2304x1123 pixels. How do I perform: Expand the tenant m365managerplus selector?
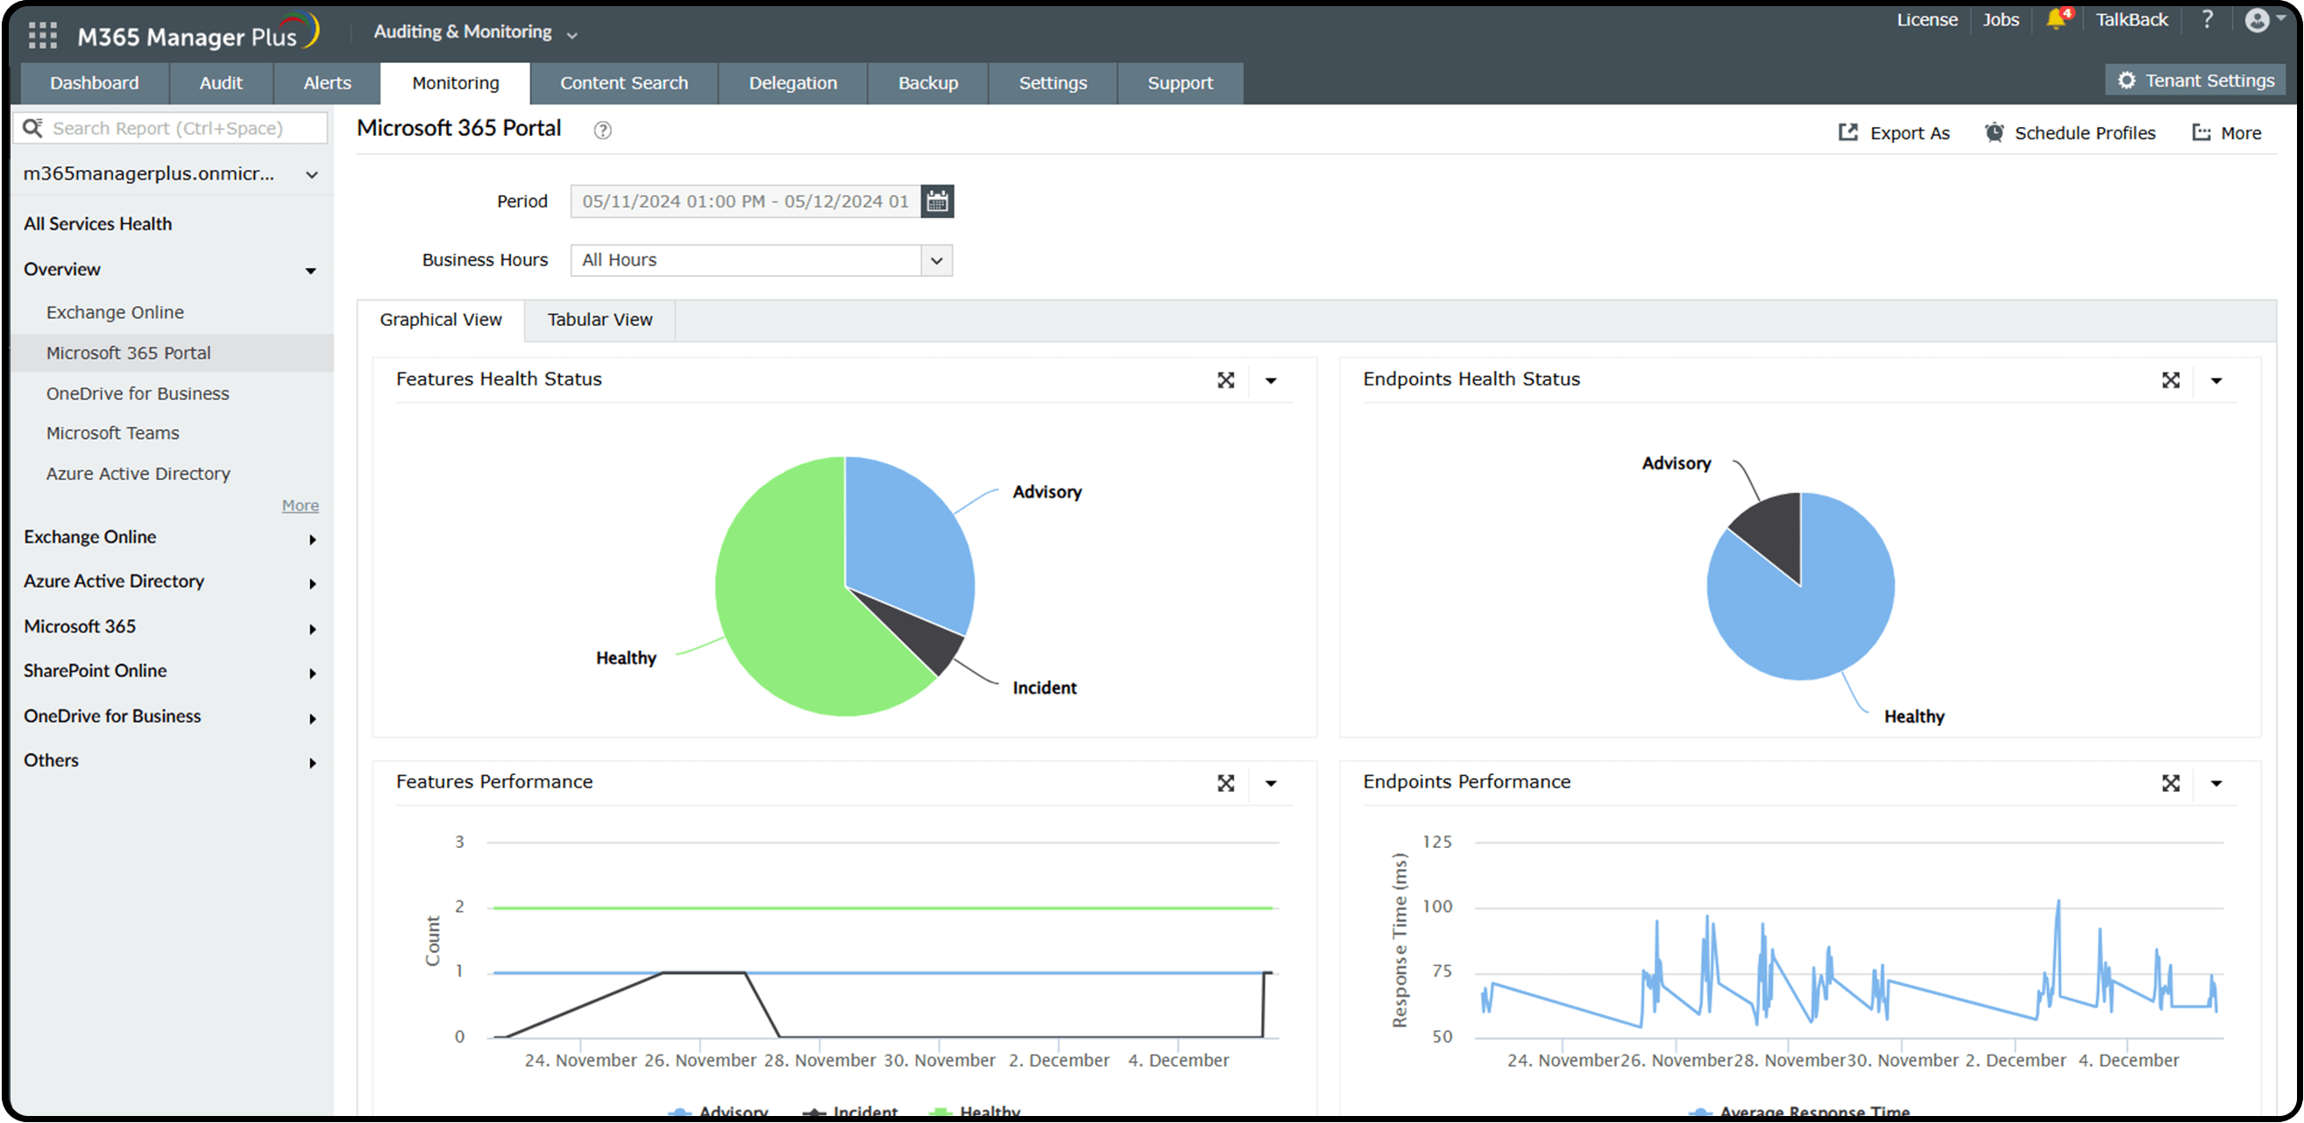[x=311, y=175]
